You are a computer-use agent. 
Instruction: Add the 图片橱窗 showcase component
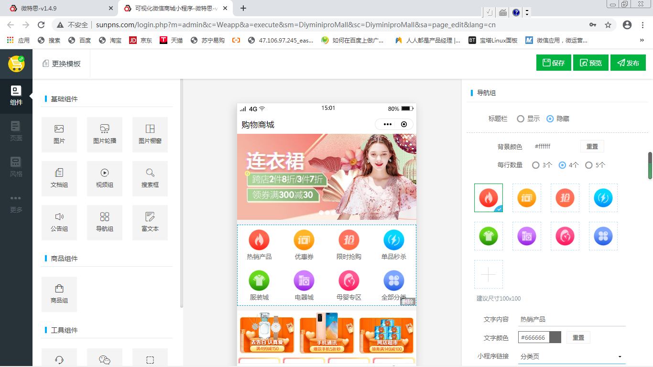[150, 135]
